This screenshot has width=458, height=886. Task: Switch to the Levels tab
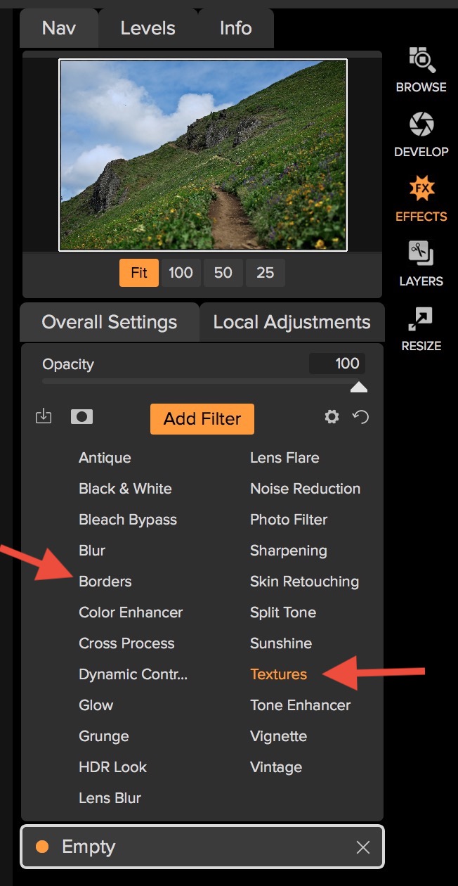[x=148, y=28]
